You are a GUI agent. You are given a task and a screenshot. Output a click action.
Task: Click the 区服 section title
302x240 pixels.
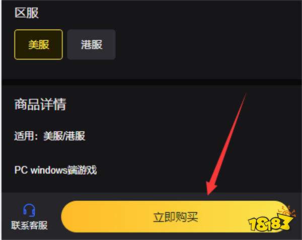coord(27,13)
